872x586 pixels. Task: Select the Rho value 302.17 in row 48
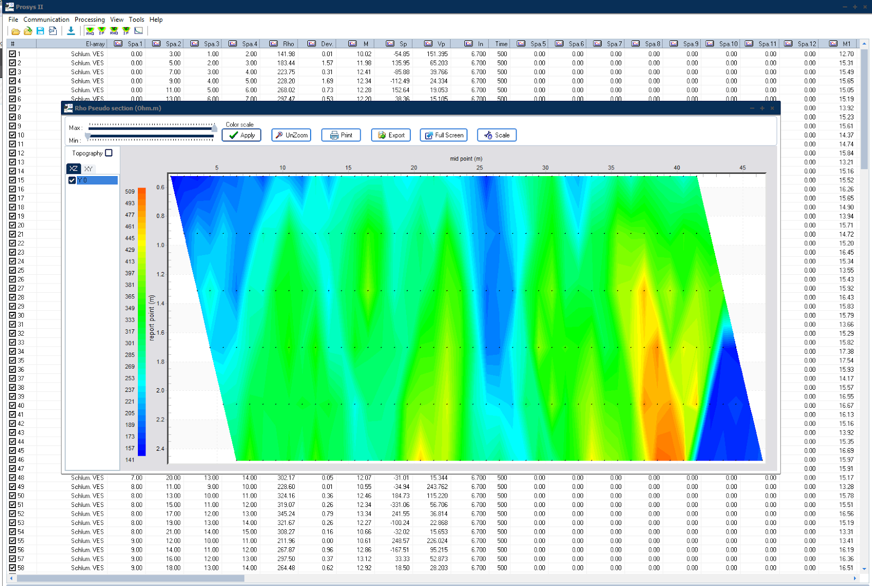[286, 478]
